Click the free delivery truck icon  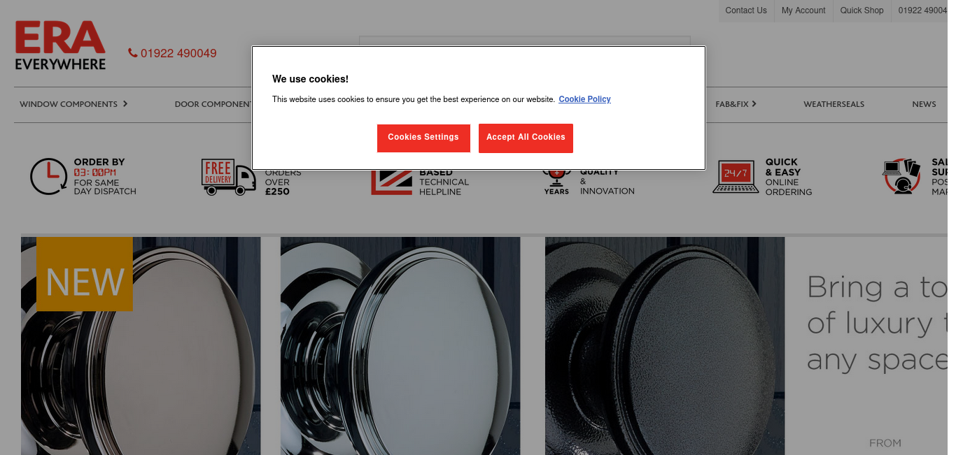(229, 178)
